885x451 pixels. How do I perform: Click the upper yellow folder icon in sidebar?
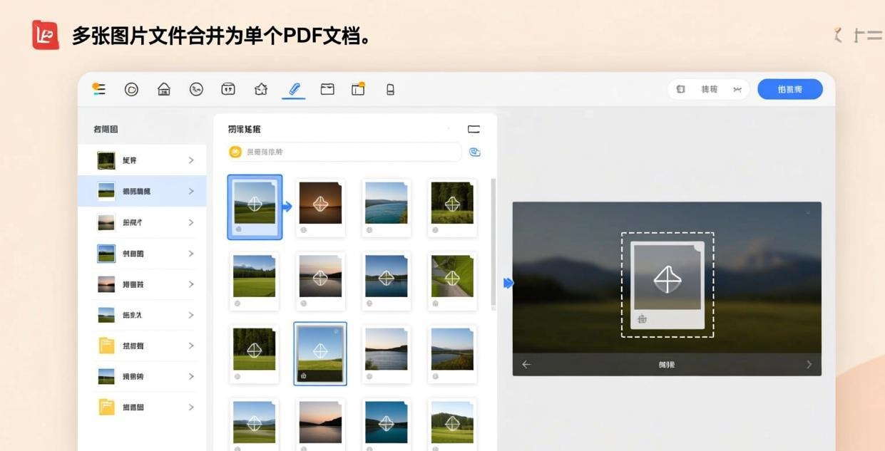[x=106, y=346]
